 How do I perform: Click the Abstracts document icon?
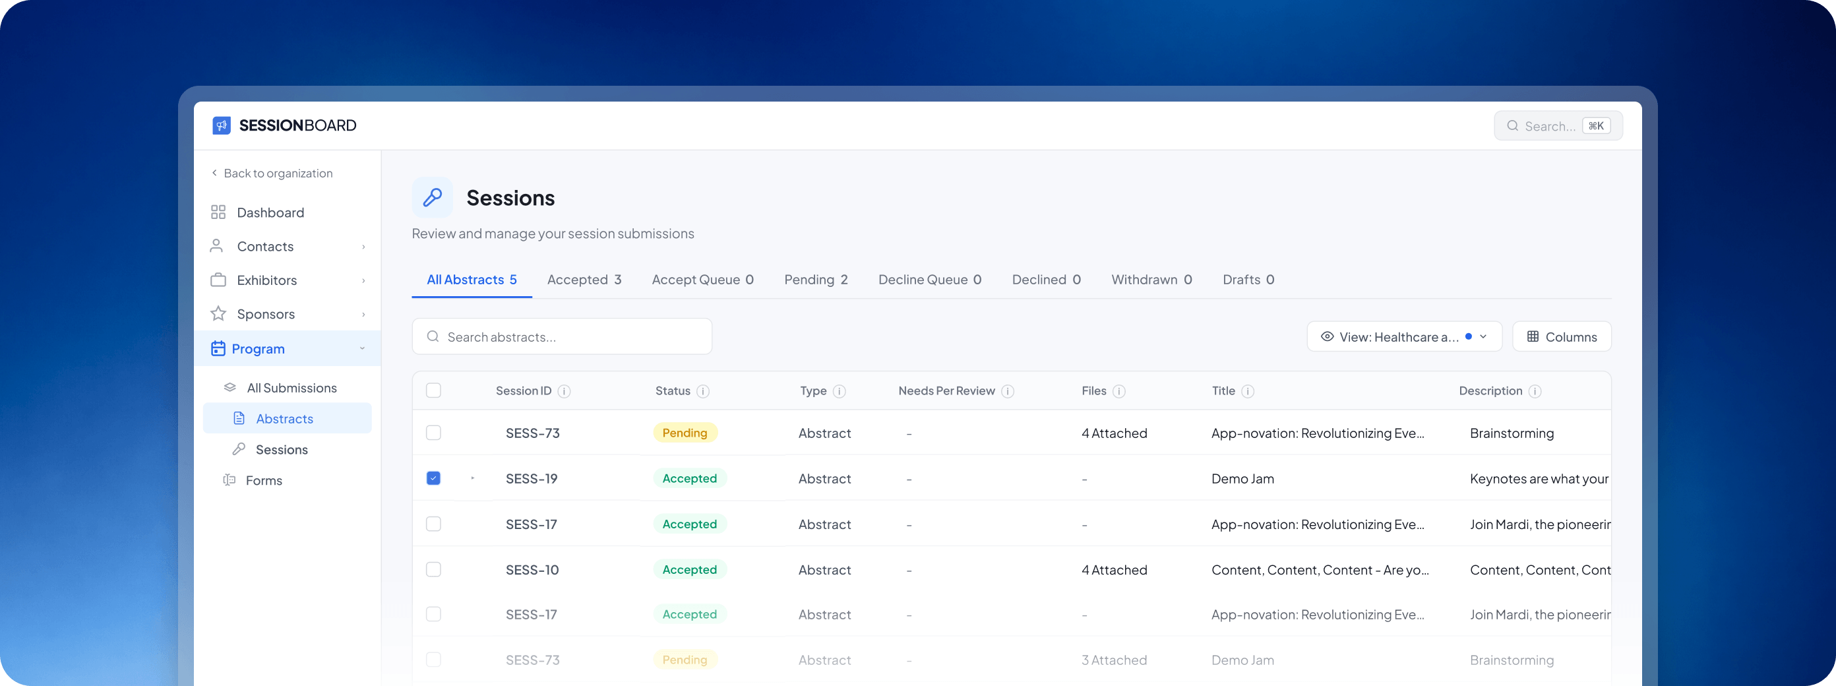239,419
